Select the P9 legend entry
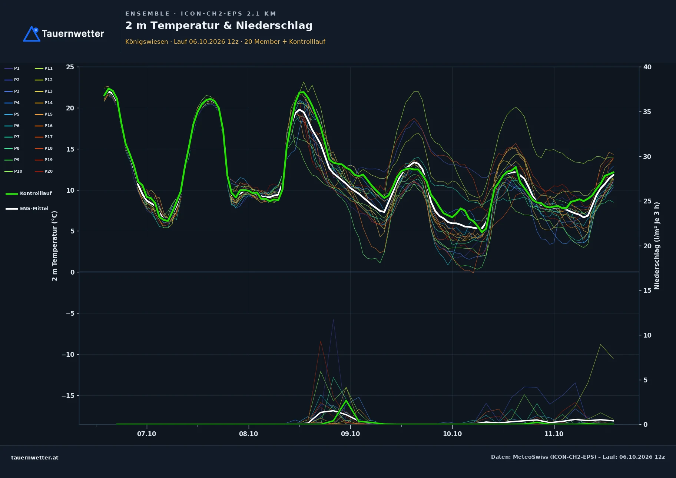The width and height of the screenshot is (676, 478). pyautogui.click(x=12, y=160)
